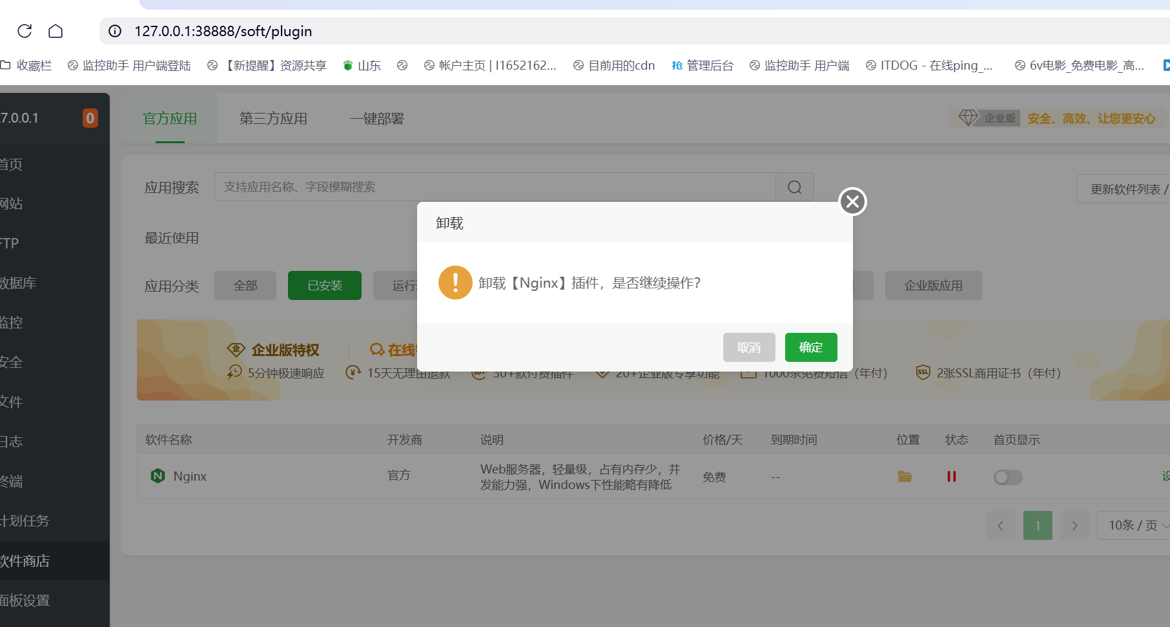Select the 企业版应用 category filter
Viewport: 1170px width, 627px height.
coord(934,285)
